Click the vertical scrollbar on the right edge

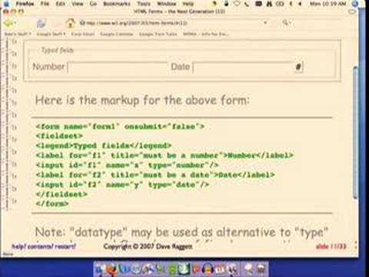pyautogui.click(x=355, y=133)
